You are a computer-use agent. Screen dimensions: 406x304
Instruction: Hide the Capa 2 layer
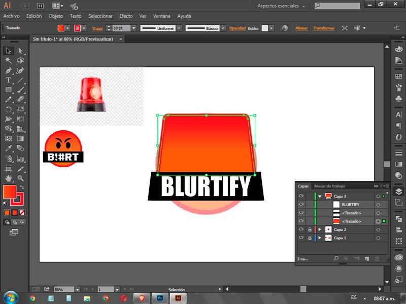point(301,230)
